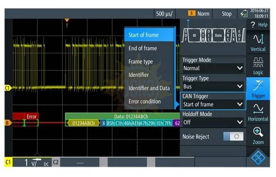Open the Logic channel menu
276x177 pixels.
tap(258, 66)
